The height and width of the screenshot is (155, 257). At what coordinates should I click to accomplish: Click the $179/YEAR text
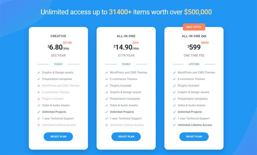[x=126, y=55]
